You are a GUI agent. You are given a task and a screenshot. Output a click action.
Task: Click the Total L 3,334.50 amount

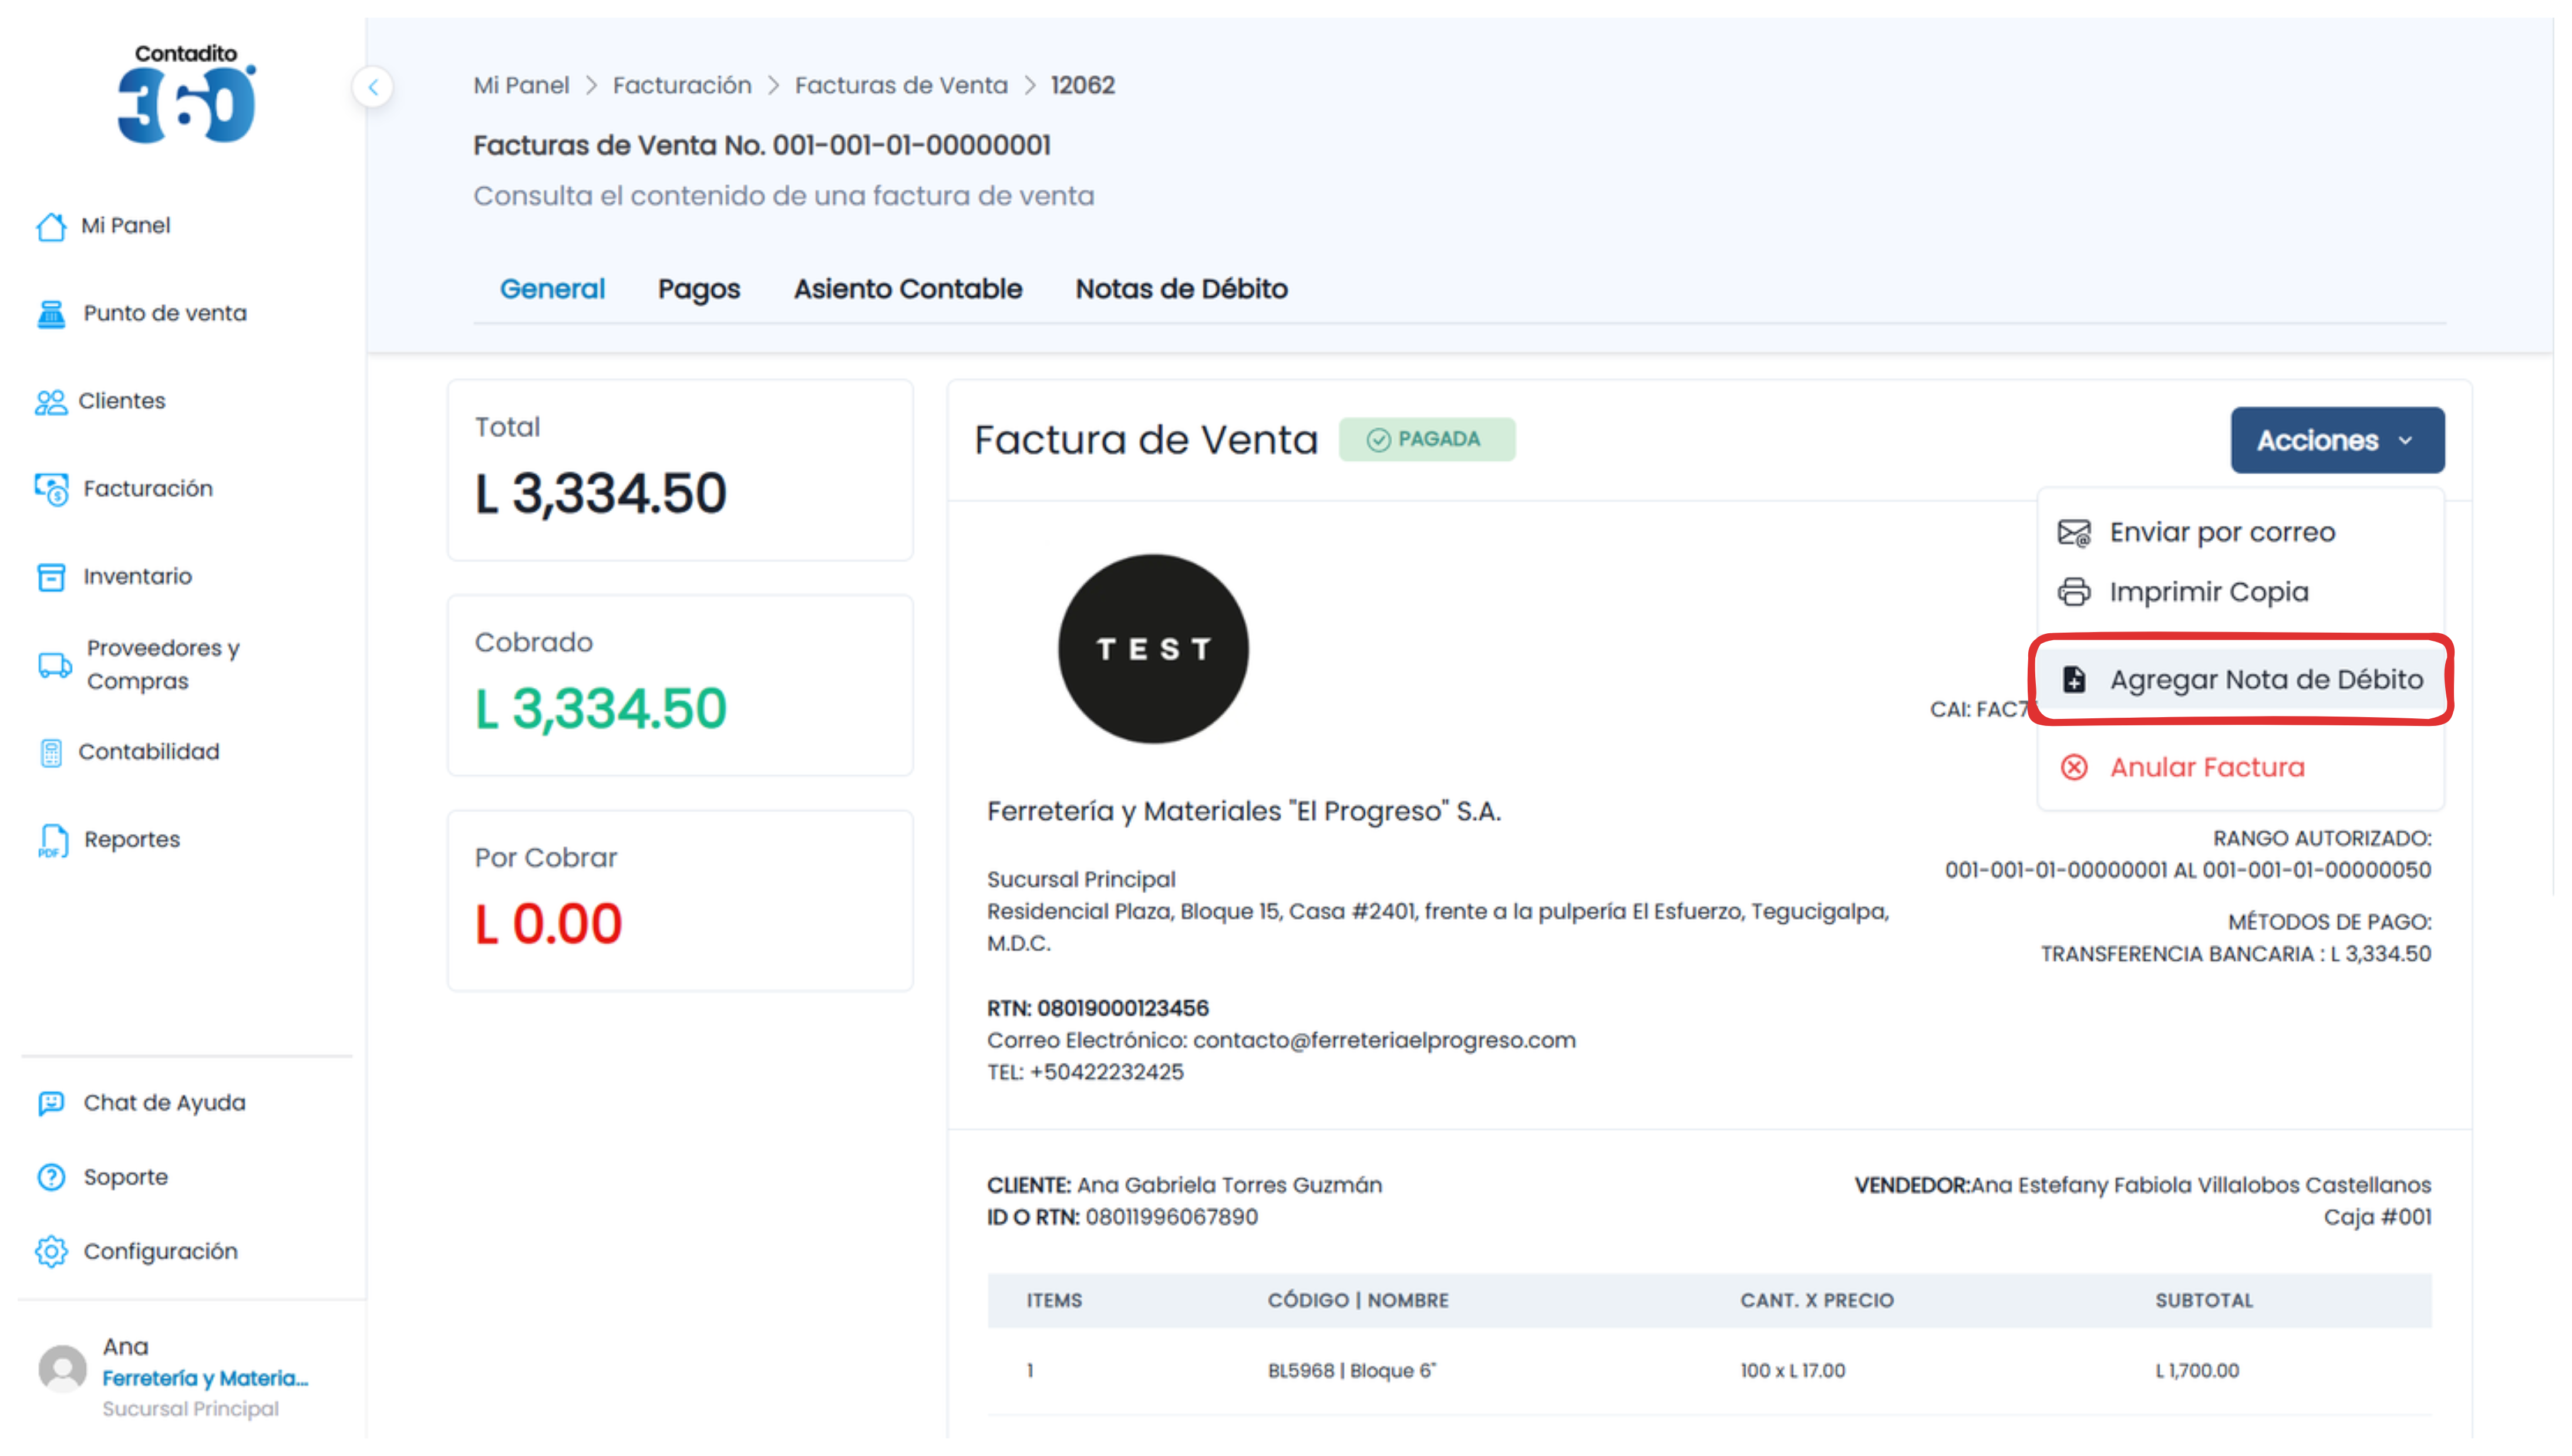(600, 494)
